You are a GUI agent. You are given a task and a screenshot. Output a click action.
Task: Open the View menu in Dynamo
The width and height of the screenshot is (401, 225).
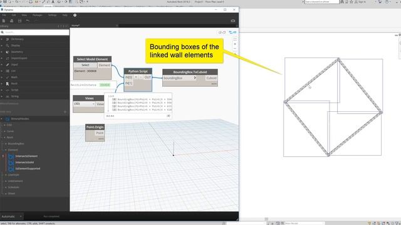click(24, 15)
